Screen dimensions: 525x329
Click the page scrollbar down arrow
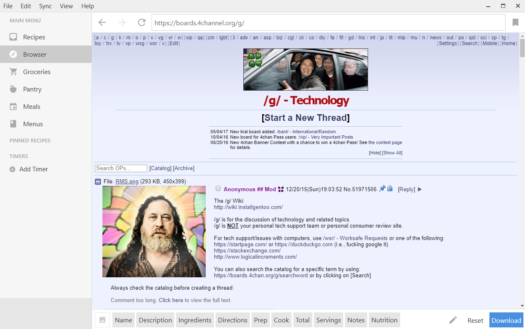[x=522, y=306]
